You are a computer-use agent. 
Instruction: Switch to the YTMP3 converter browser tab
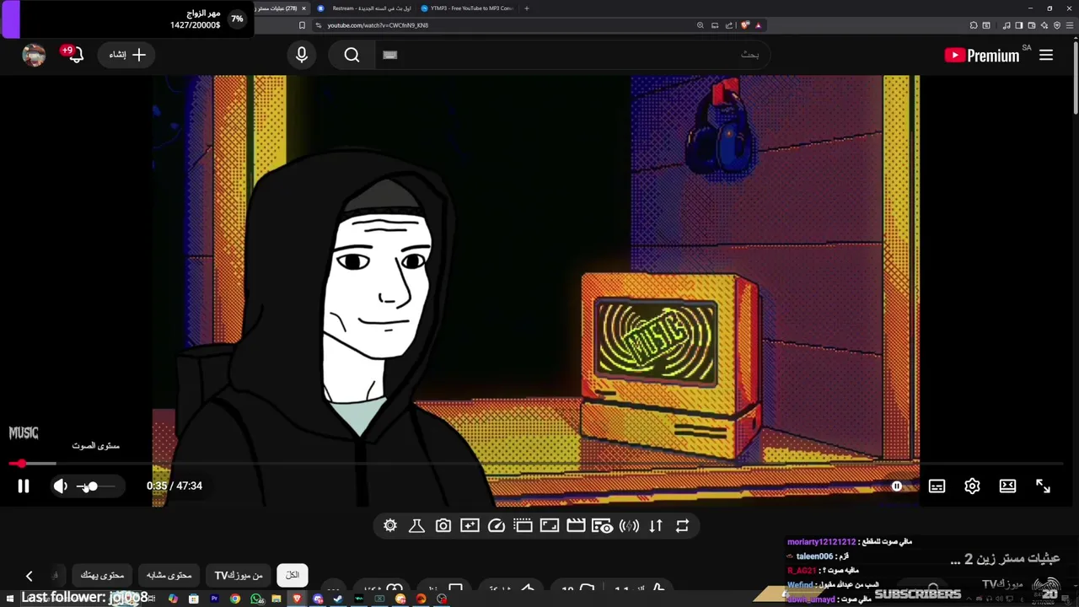tap(468, 8)
